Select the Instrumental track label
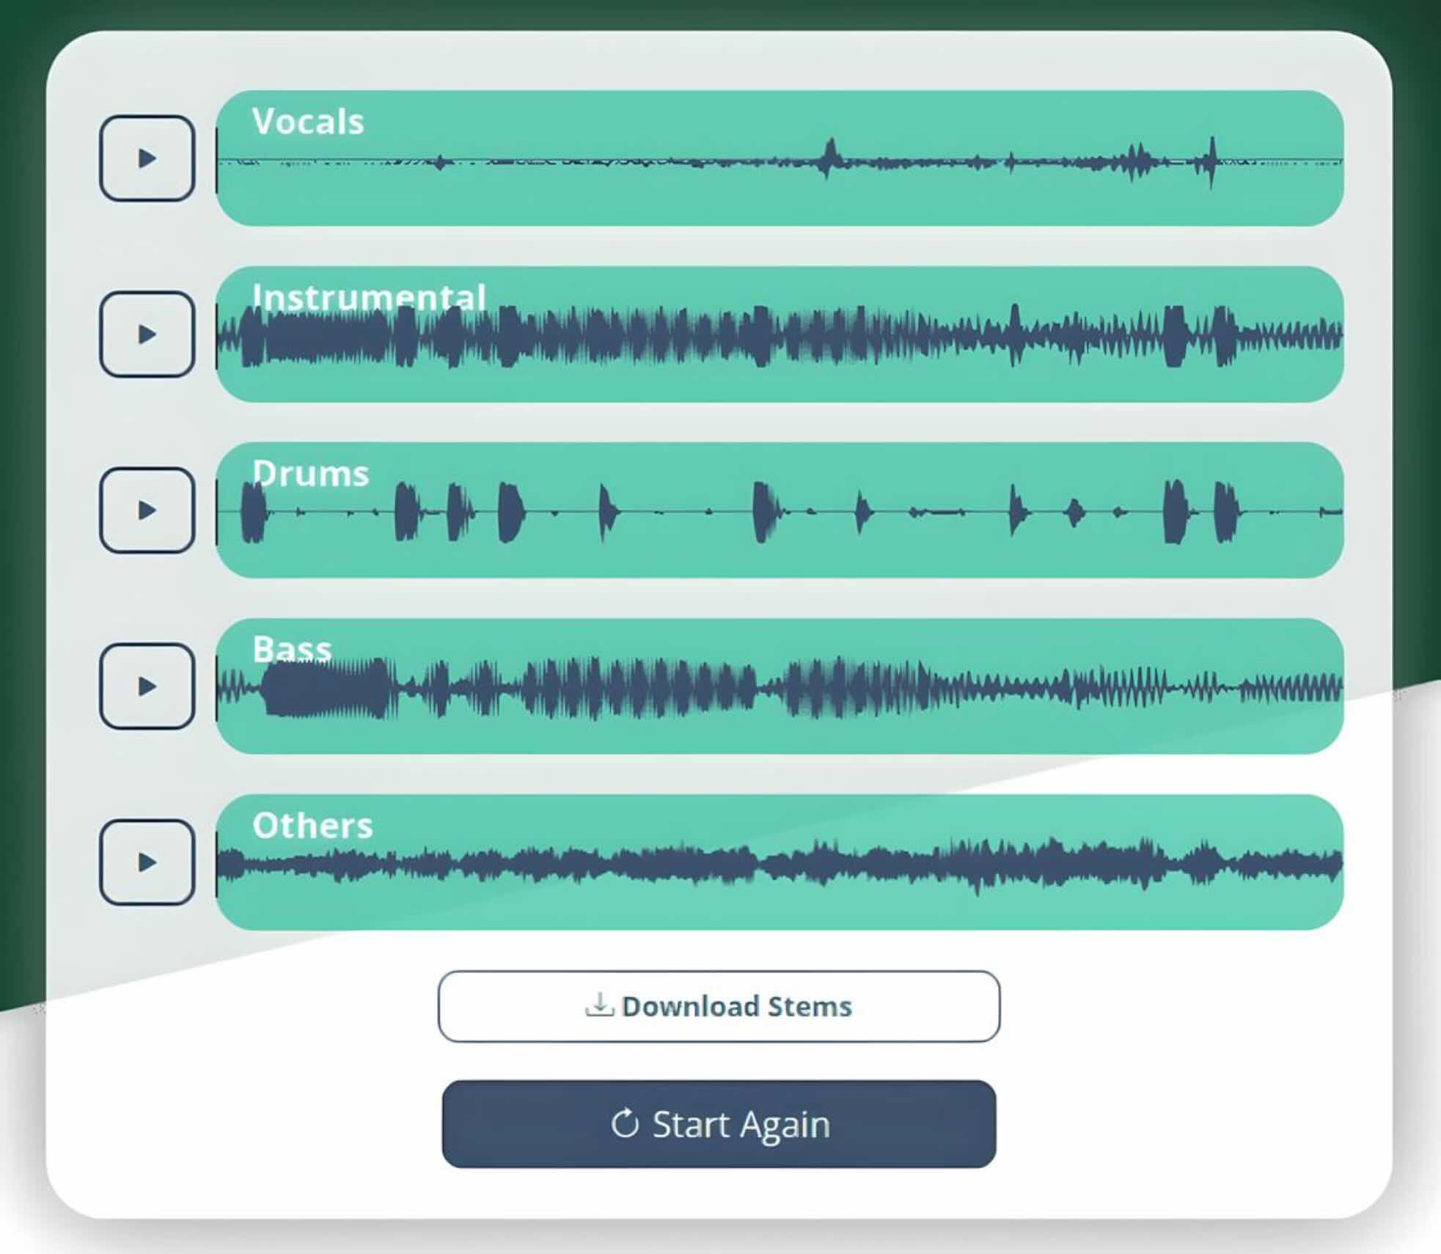Screen dimensions: 1441x1254 (x=368, y=298)
